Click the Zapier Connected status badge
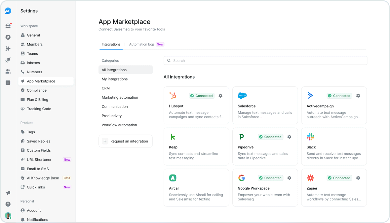Viewport: 390px width, 223px height. coord(339,178)
